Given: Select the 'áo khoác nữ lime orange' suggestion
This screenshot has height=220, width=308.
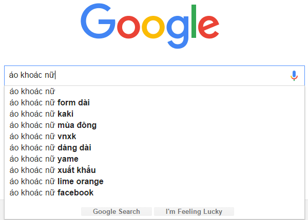Looking at the screenshot, I should pos(56,182).
